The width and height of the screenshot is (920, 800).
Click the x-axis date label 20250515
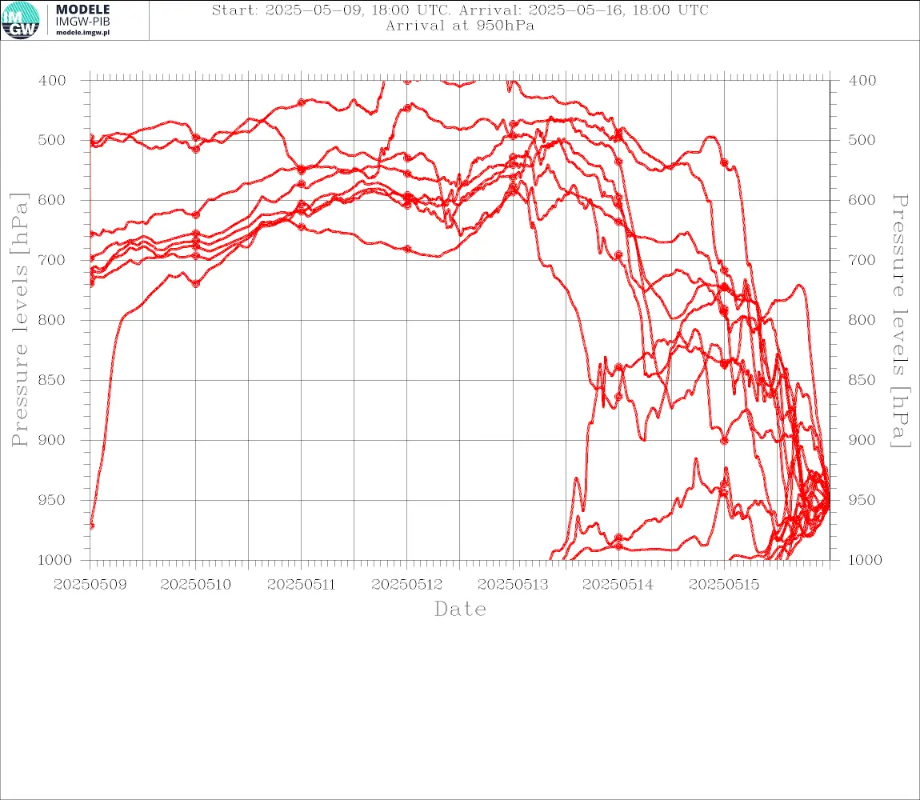pos(724,585)
